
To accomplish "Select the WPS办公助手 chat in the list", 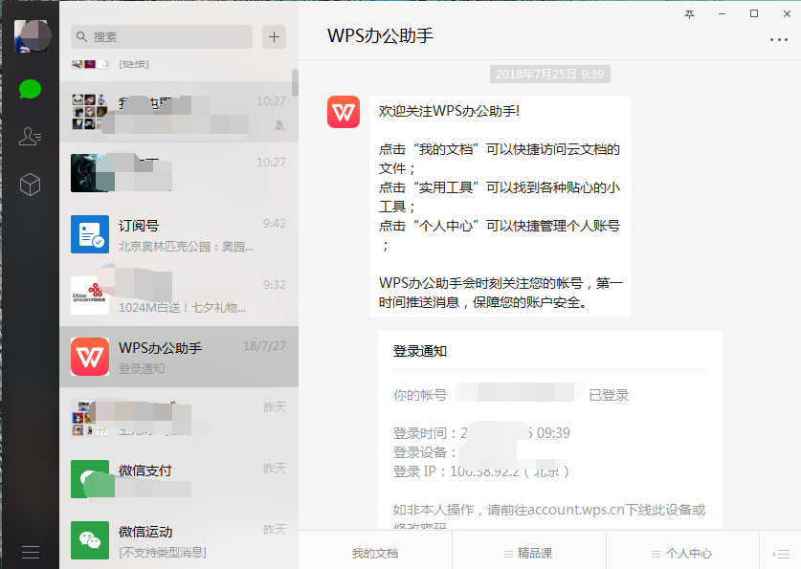I will pos(178,357).
